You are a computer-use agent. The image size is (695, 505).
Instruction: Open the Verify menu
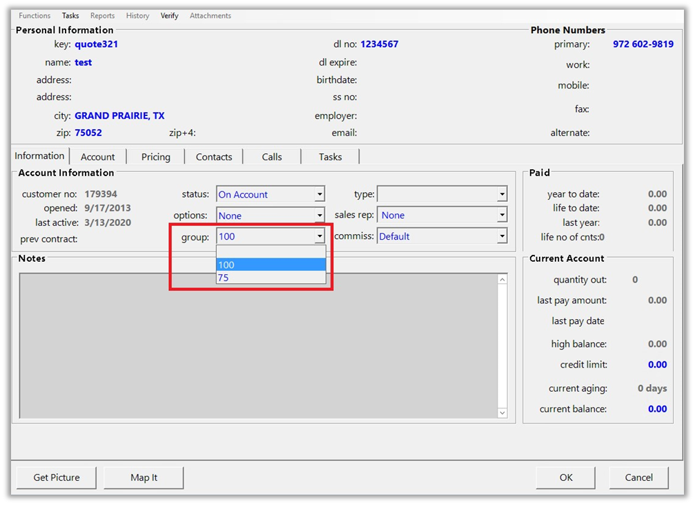pos(170,16)
